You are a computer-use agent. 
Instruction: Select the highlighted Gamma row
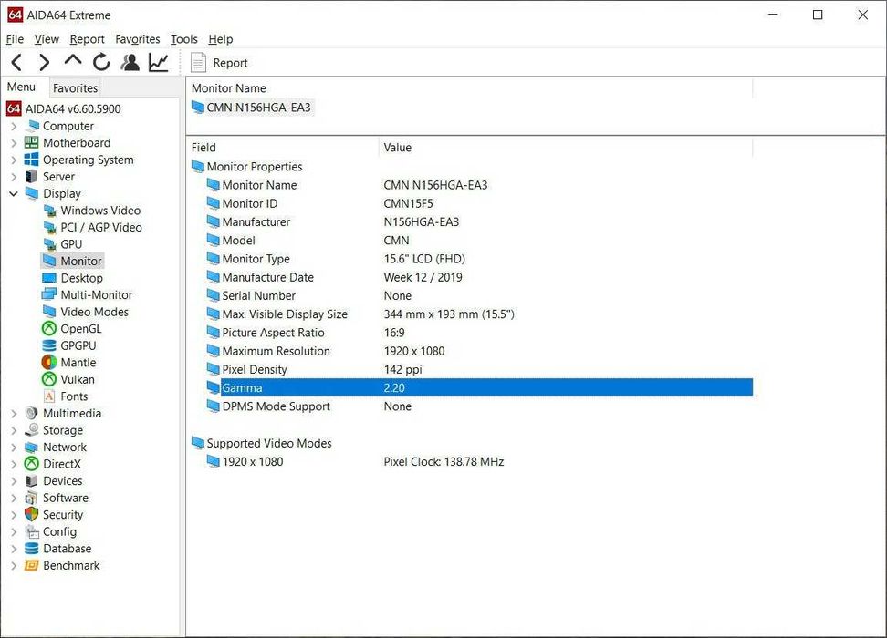[480, 387]
